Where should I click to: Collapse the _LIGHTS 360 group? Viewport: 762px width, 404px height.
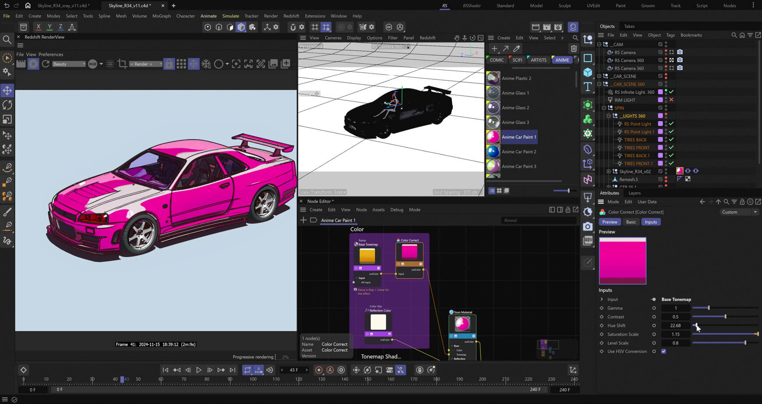tap(608, 116)
